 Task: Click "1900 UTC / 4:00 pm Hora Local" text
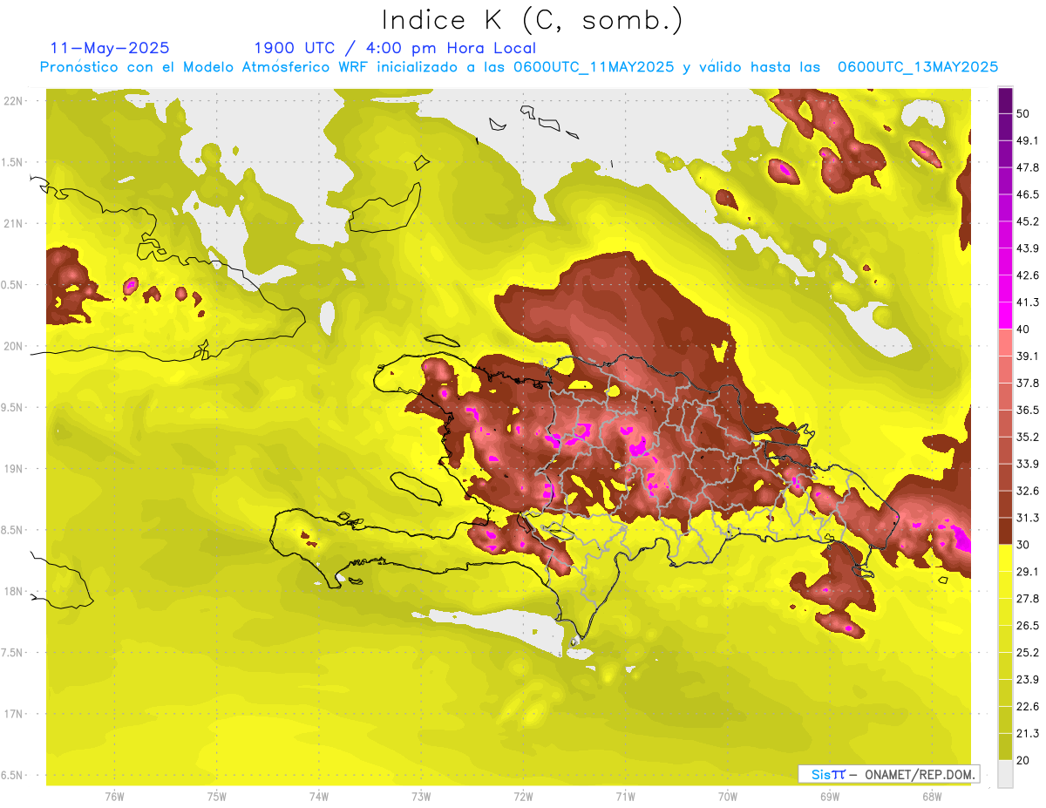click(395, 49)
